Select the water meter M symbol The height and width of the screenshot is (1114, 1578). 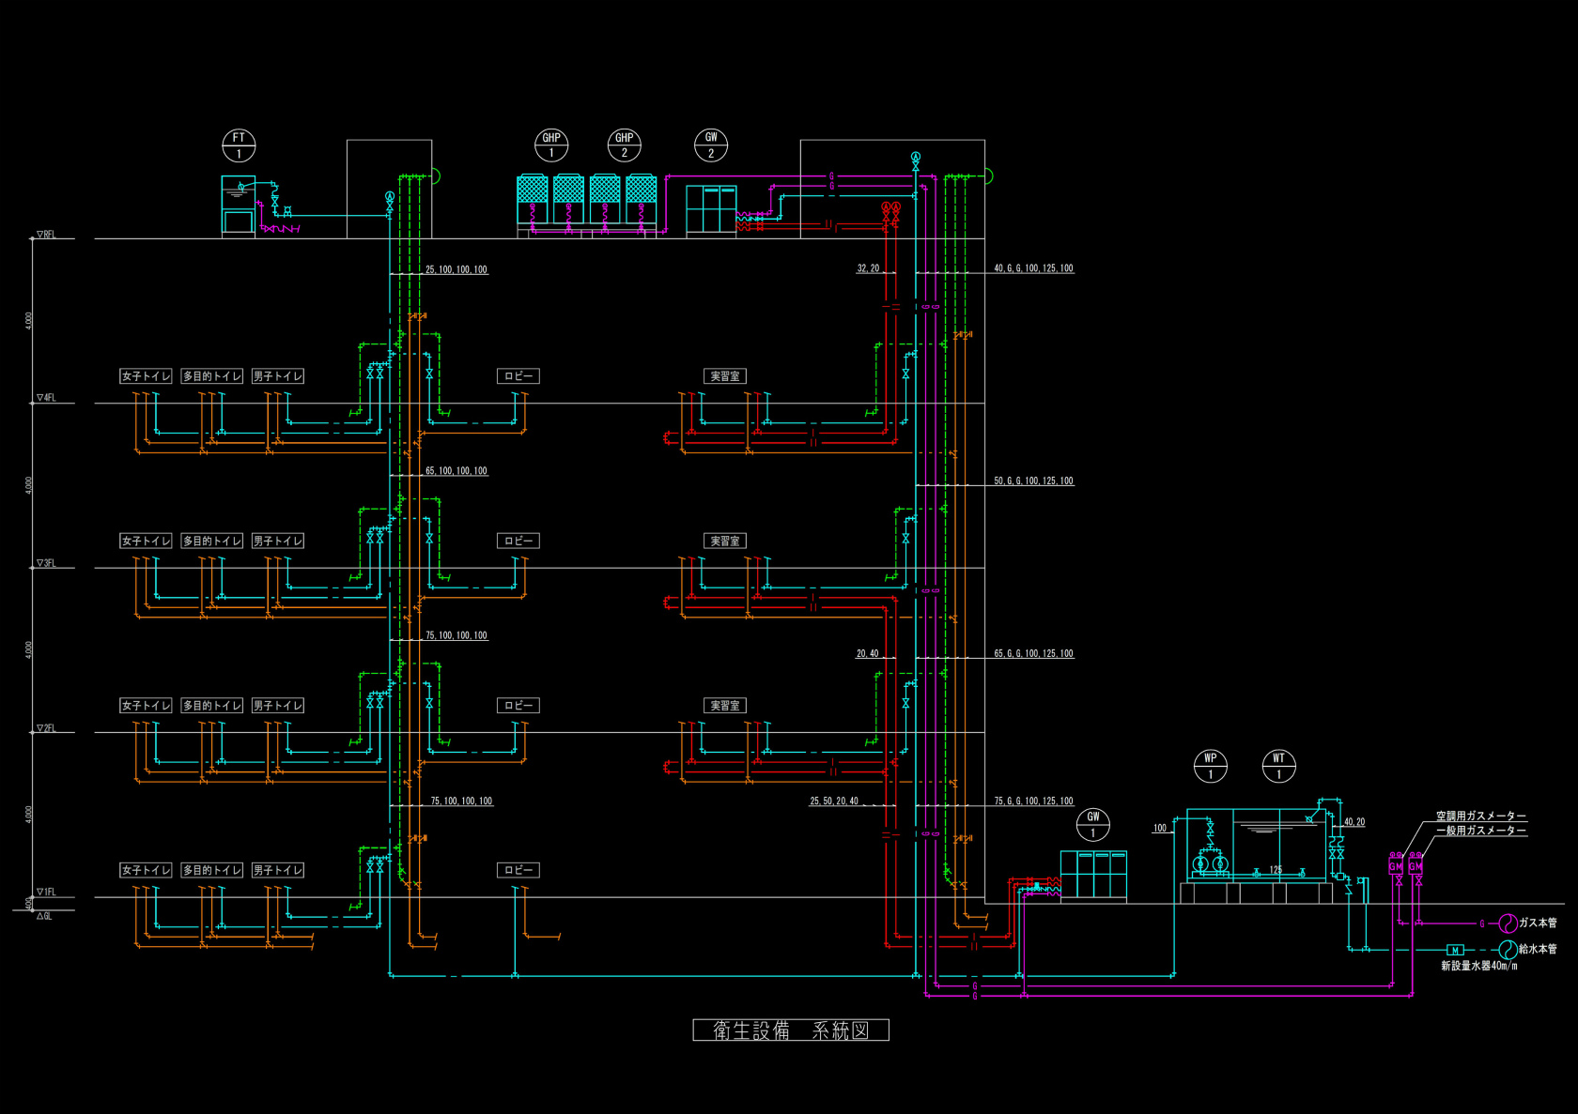(x=1455, y=951)
